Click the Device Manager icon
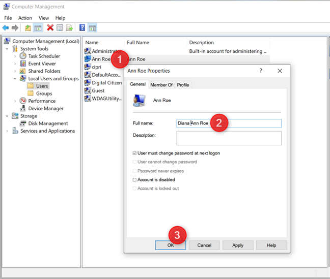The width and height of the screenshot is (330, 279). 23,108
